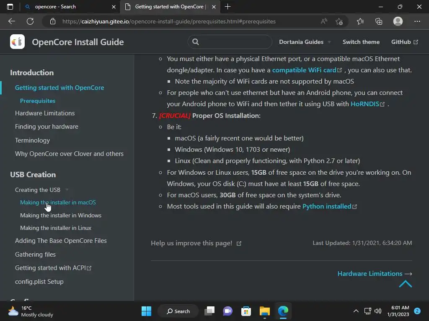429x321 pixels.
Task: Open Finding your hardware page
Action: 47,126
